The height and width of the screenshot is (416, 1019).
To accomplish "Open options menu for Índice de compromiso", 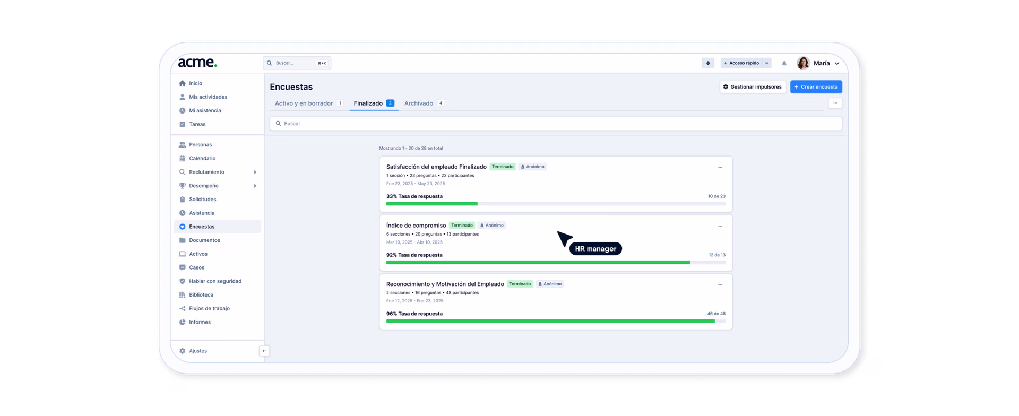I will pos(720,226).
